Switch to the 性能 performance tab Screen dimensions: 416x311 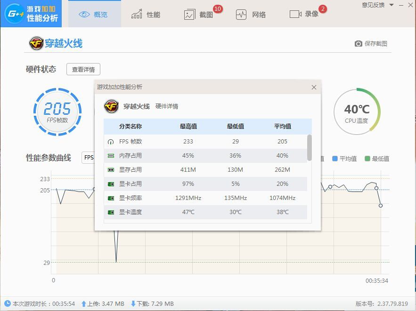(x=146, y=14)
